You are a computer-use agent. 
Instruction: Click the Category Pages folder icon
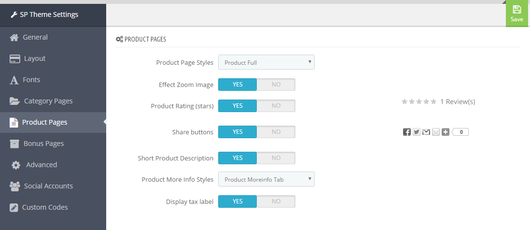pos(15,101)
